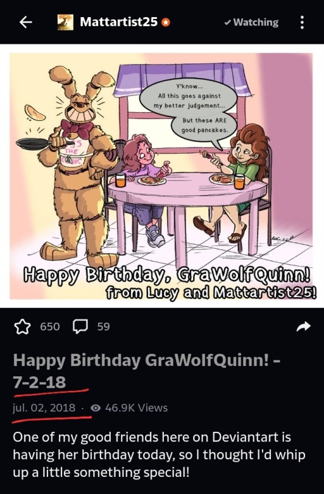Favourite the deviation with the star icon
This screenshot has height=494, width=324.
coord(23,326)
